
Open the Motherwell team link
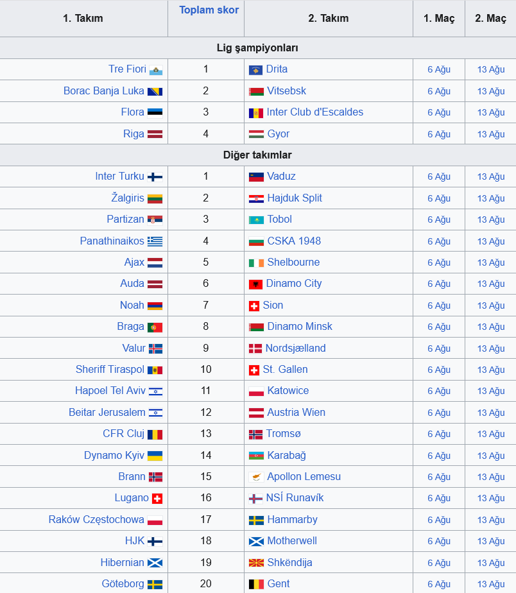(x=292, y=541)
